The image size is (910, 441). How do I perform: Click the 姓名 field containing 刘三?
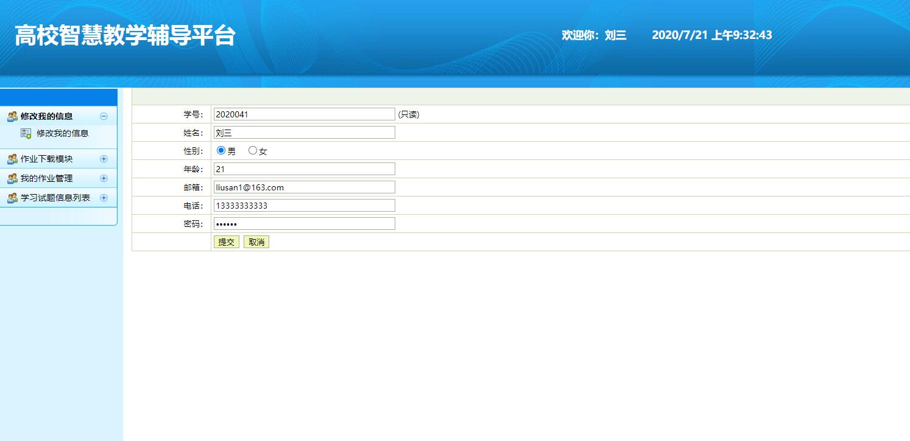305,133
